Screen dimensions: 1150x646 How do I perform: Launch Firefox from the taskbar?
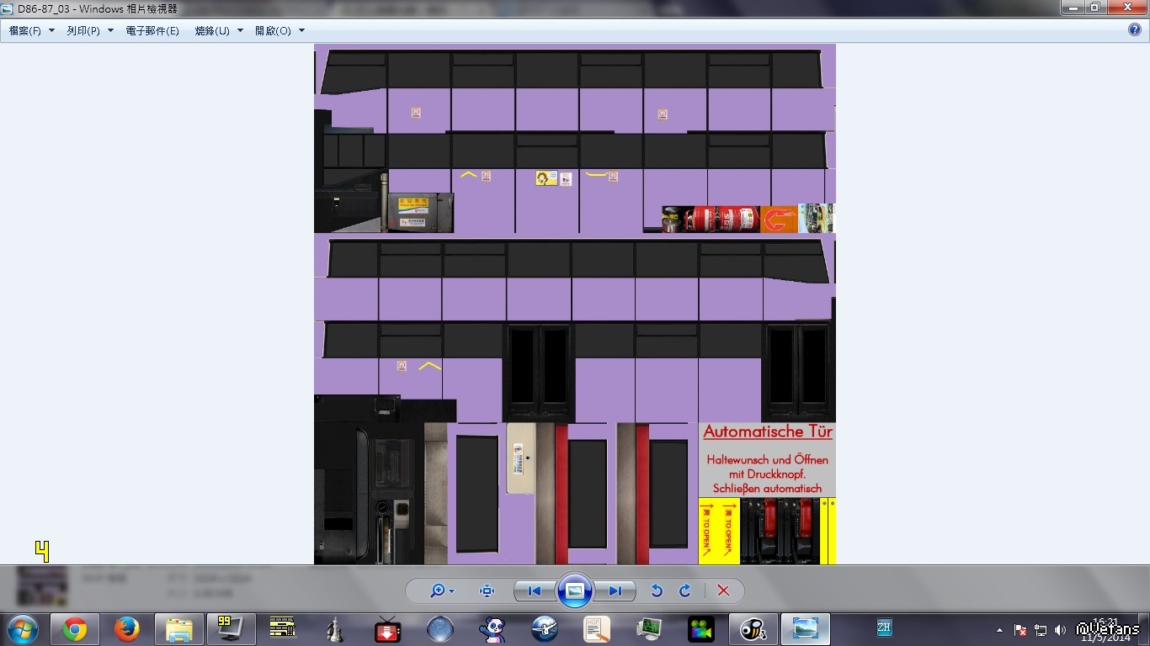coord(127,629)
